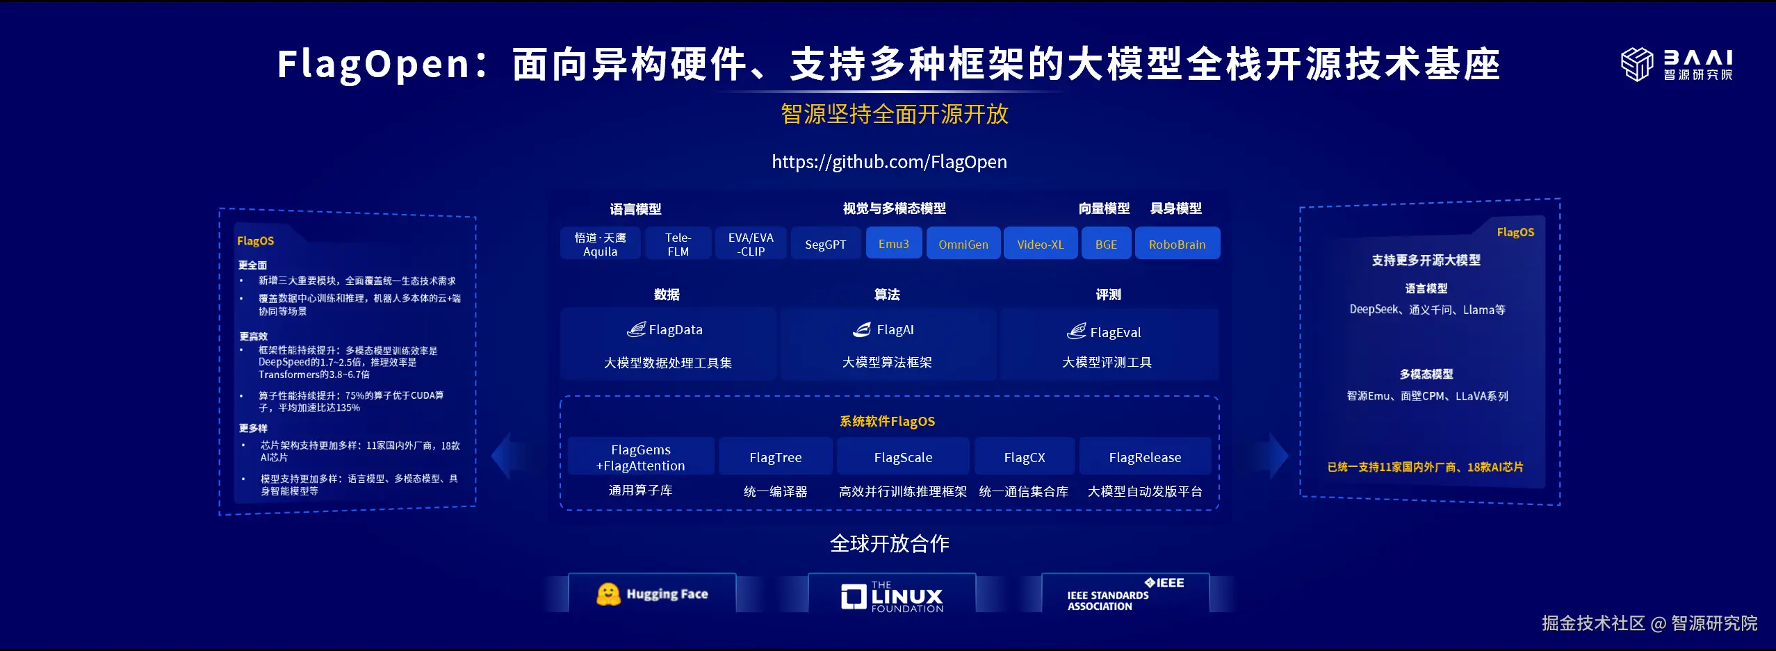The image size is (1776, 651).
Task: Click the 评测 heading
Action: pyautogui.click(x=1108, y=295)
